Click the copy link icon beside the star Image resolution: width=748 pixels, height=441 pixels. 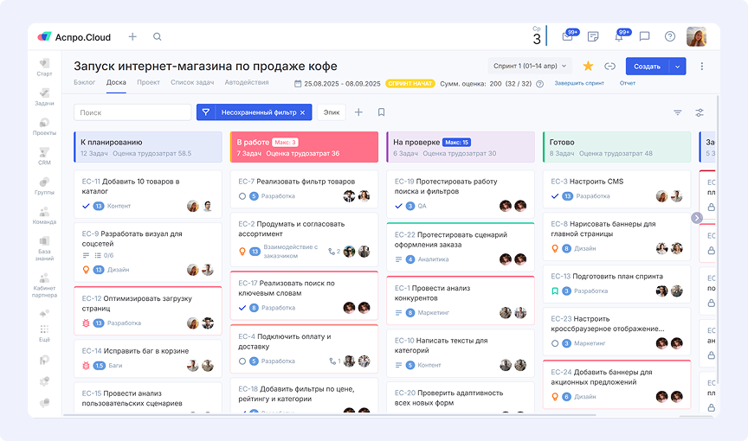[609, 66]
